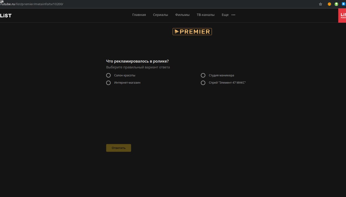Select the "Интернет-магазин" radio option
This screenshot has height=197, width=346.
pos(108,83)
